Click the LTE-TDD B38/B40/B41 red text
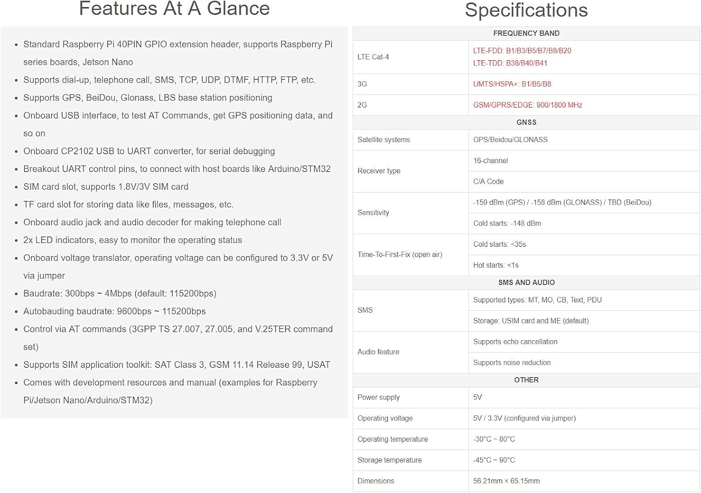The width and height of the screenshot is (701, 493). 510,63
